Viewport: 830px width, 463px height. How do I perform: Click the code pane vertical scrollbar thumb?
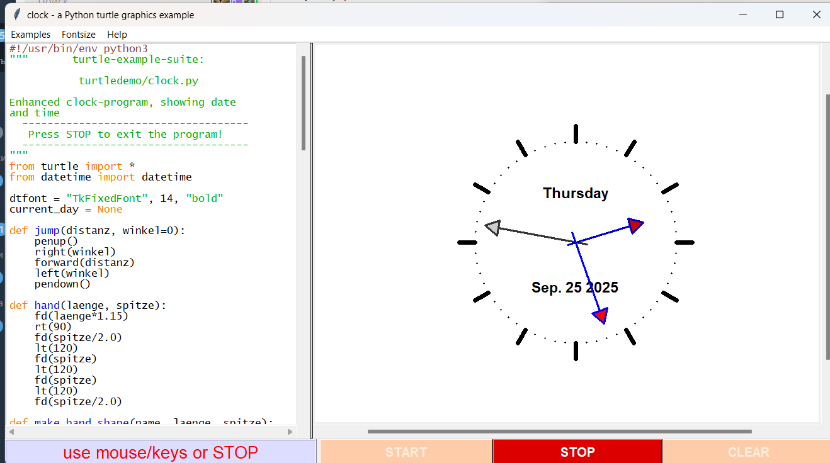pyautogui.click(x=304, y=104)
